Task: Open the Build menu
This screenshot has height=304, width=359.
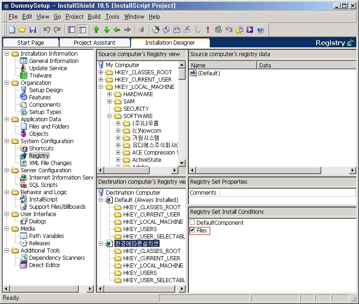Action: [94, 16]
